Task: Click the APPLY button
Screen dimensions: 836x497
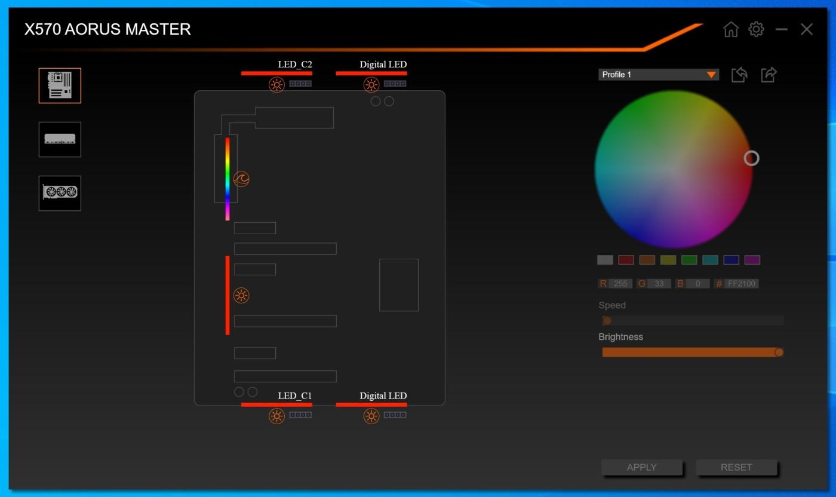Action: point(642,467)
